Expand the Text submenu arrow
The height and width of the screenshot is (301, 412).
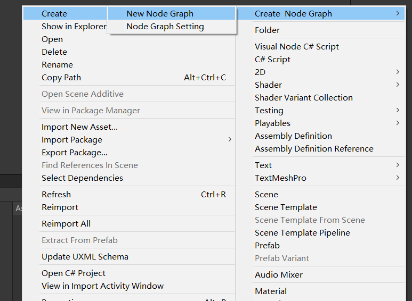(x=398, y=165)
